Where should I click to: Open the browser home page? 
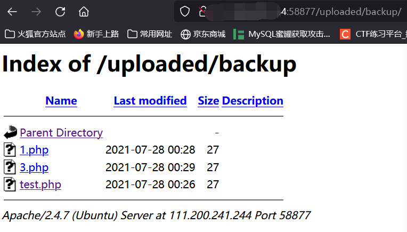pos(84,12)
